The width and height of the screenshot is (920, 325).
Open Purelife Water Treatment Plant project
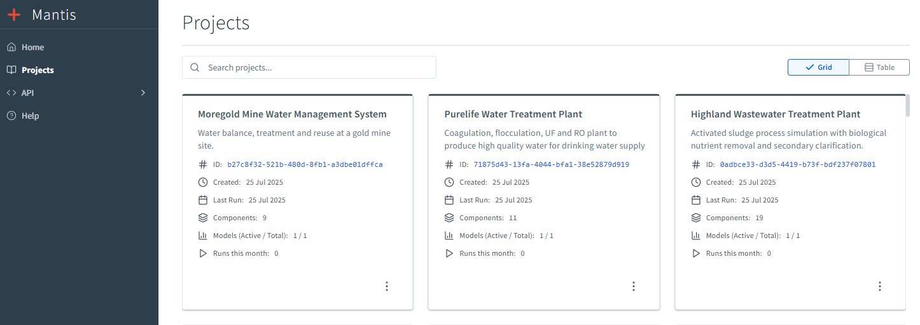(513, 114)
